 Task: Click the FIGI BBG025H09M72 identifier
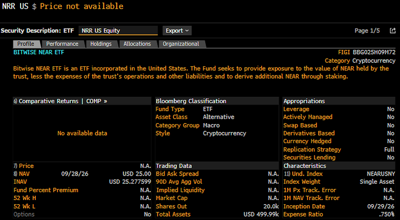tap(366, 53)
